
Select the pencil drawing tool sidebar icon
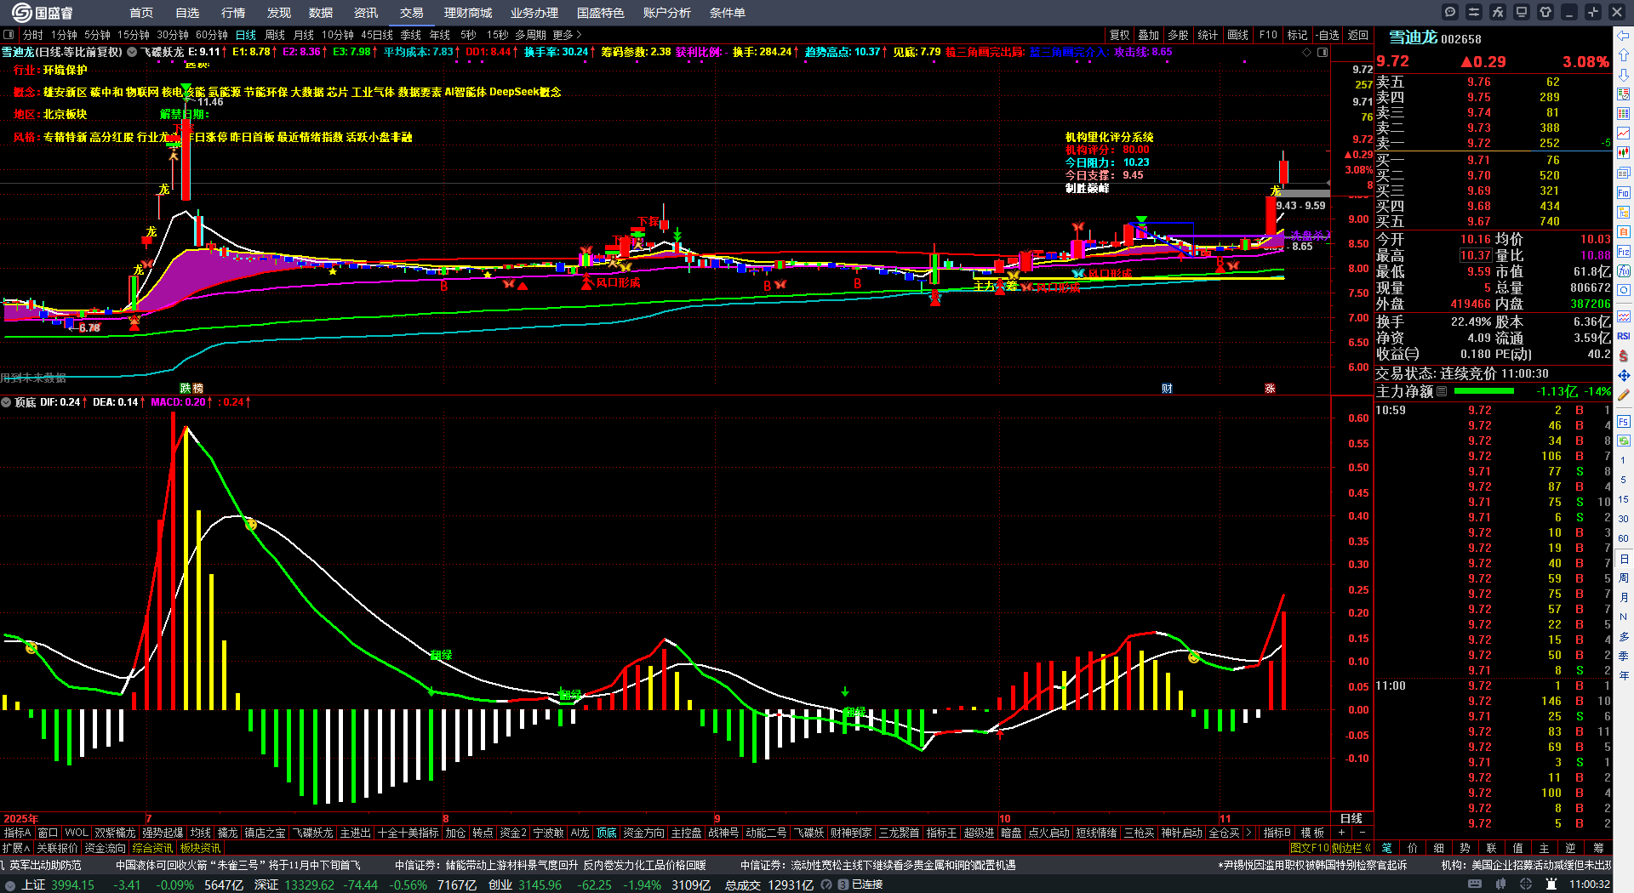[1624, 395]
